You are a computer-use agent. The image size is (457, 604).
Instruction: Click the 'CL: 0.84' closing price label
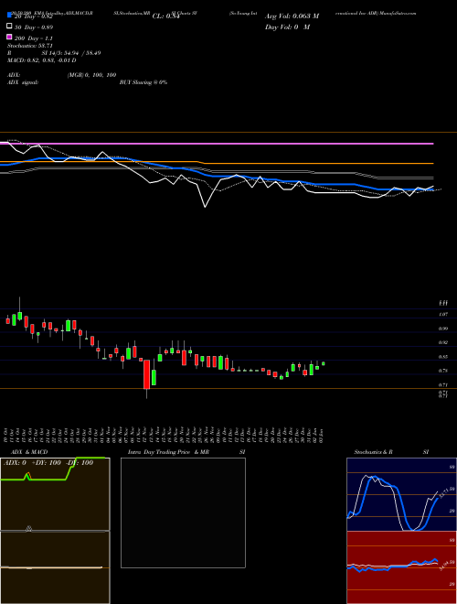166,16
